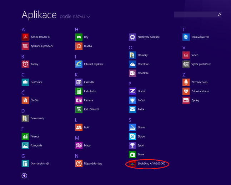This screenshot has width=231, height=185.
Task: Click the letter Č group header
Action: tap(23, 92)
